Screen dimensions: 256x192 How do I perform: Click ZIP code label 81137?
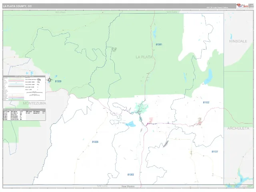[215, 152]
